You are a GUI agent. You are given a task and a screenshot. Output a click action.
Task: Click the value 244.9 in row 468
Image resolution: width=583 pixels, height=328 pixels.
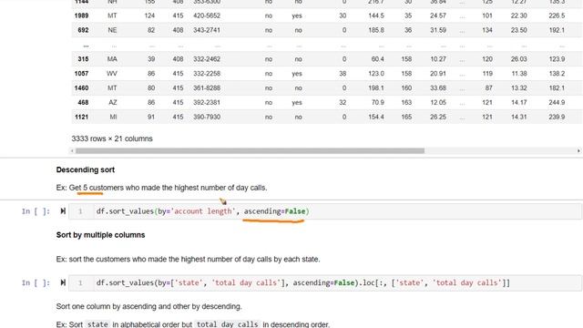click(557, 102)
